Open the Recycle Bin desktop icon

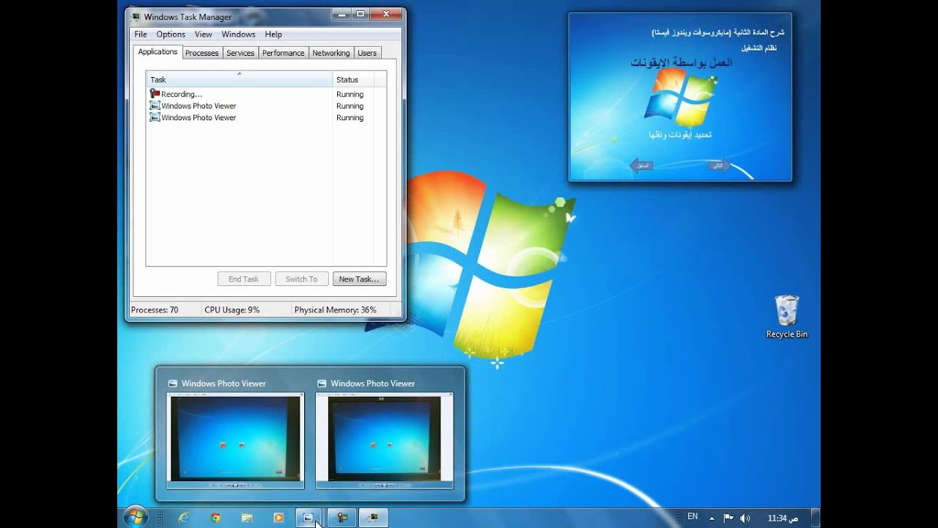click(787, 317)
